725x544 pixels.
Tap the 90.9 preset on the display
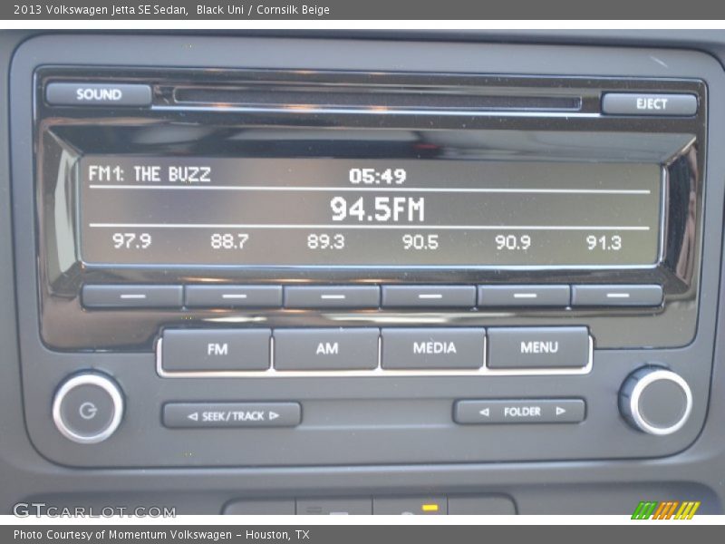coord(513,242)
